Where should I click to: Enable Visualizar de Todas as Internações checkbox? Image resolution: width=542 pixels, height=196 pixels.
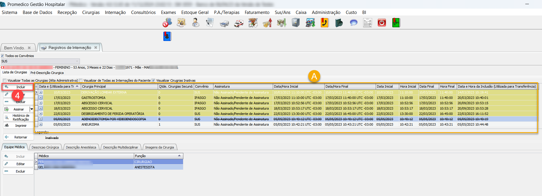point(80,80)
